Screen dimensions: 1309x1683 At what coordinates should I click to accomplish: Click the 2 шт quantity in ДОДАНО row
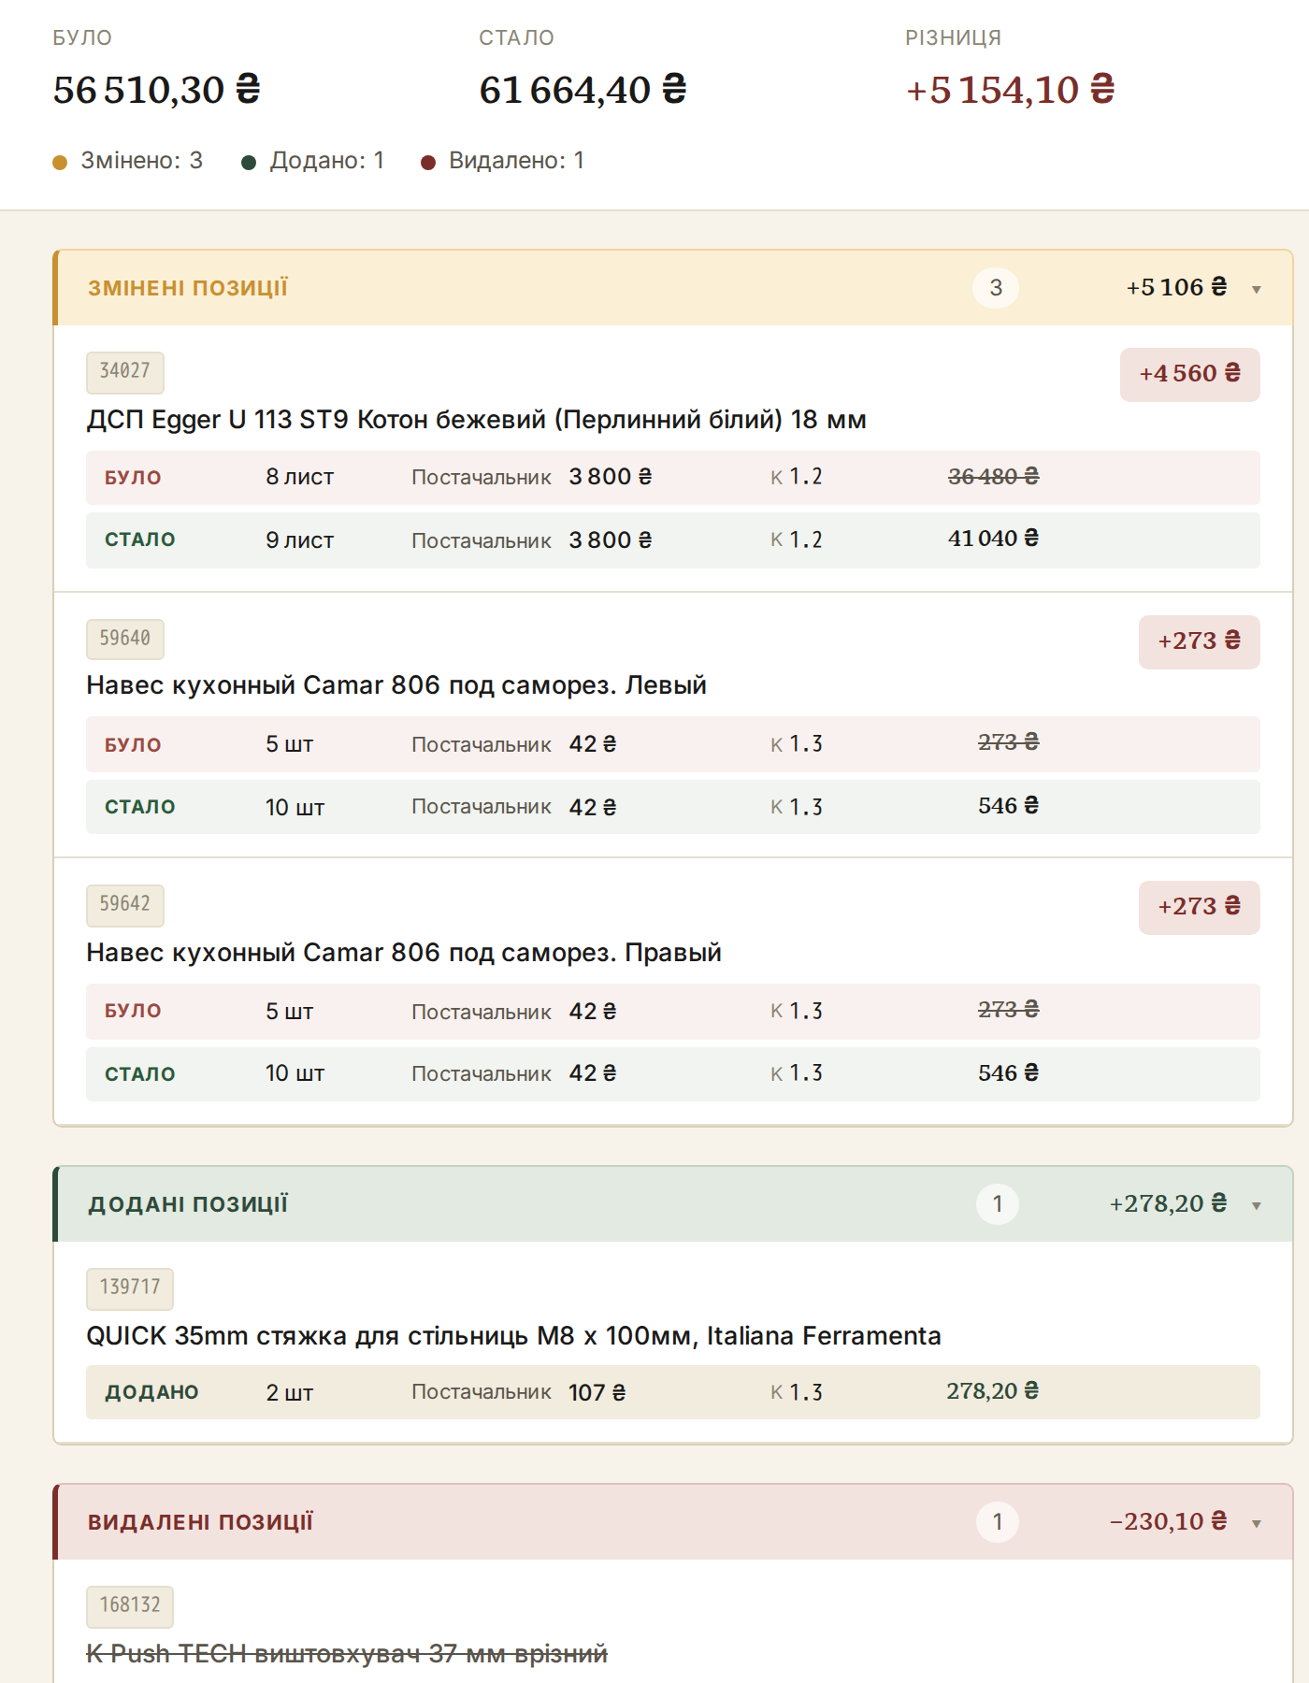tap(289, 1393)
